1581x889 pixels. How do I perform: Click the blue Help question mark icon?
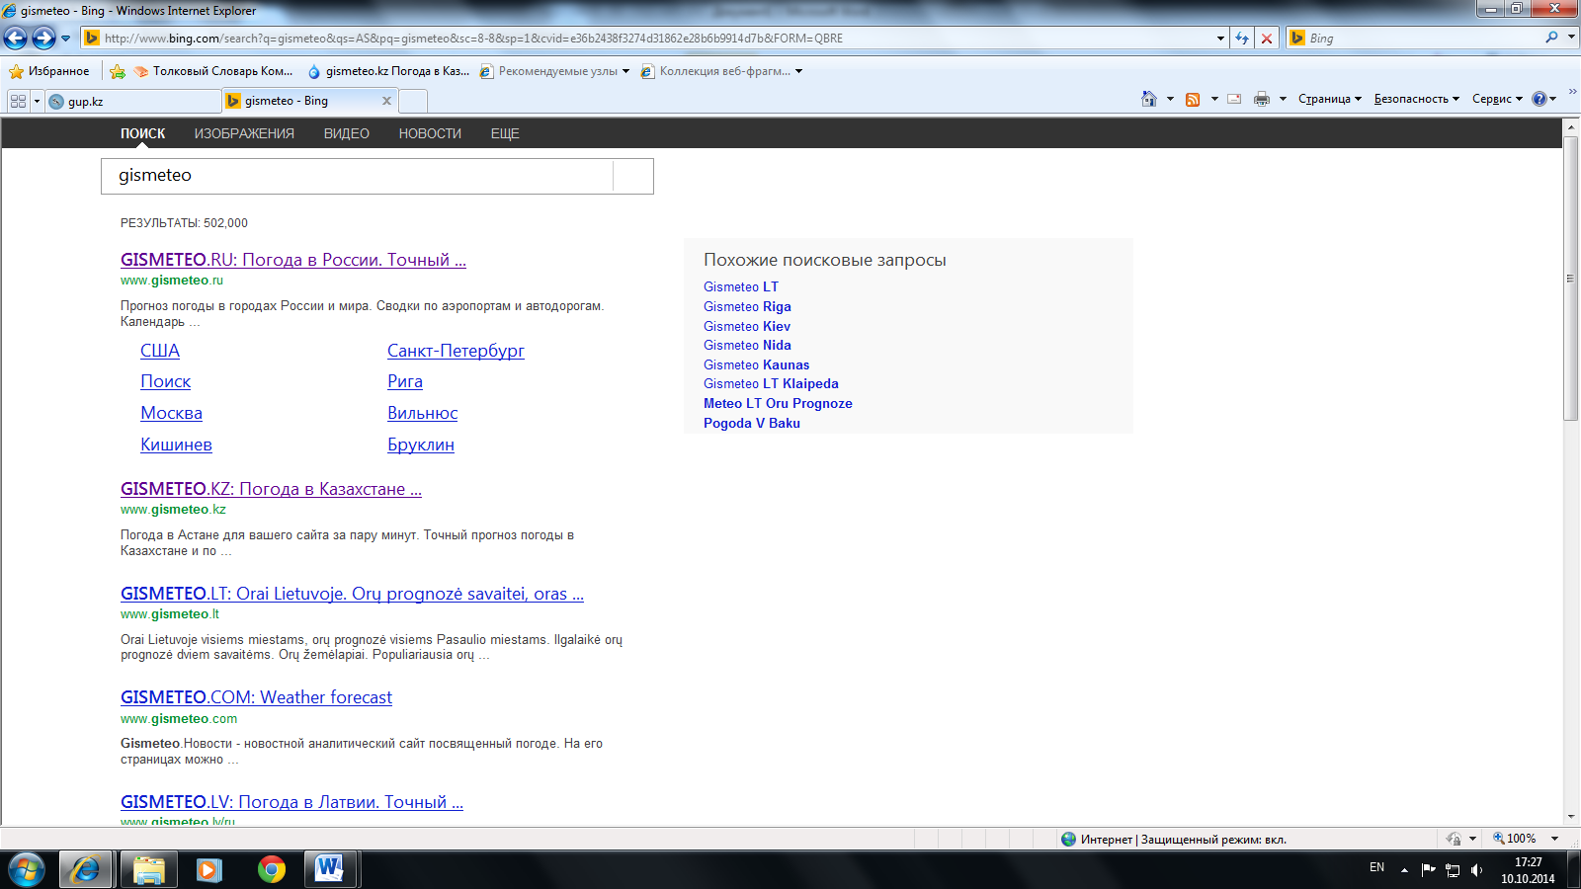(1539, 99)
